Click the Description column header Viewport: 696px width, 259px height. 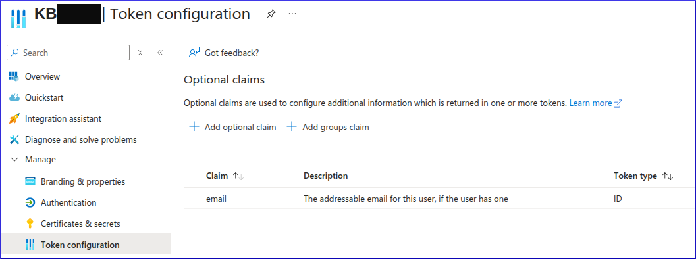325,176
